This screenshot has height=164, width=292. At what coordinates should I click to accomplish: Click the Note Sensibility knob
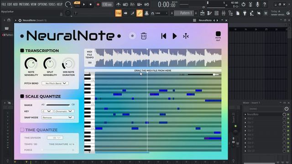coord(31,64)
